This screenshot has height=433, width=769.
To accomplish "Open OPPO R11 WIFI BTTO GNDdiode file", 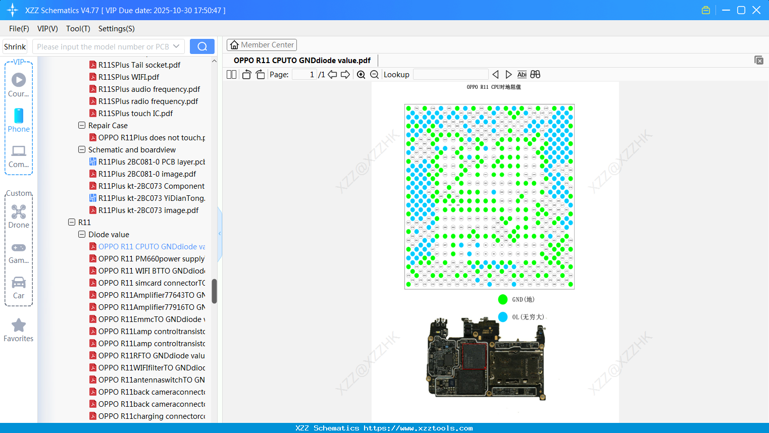I will point(151,270).
